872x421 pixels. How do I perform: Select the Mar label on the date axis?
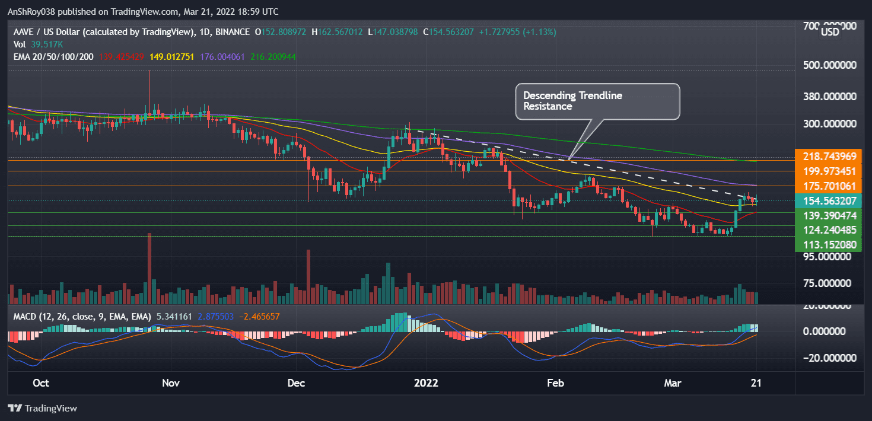coord(673,383)
